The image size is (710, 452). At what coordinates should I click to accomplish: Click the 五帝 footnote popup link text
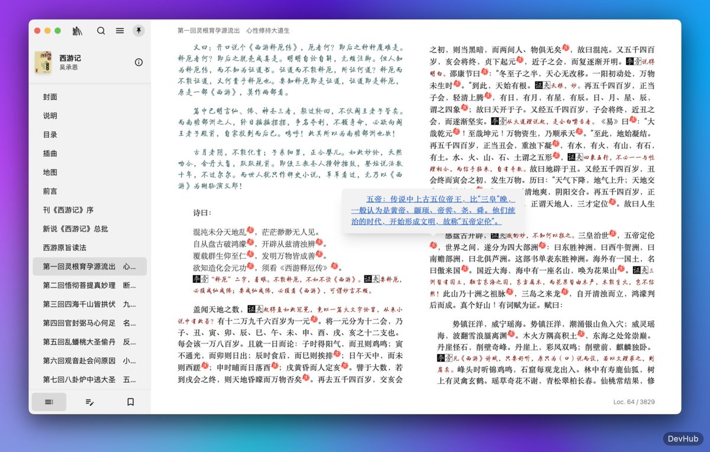click(434, 210)
